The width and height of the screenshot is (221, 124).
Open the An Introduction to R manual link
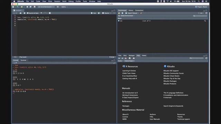coord(130,93)
